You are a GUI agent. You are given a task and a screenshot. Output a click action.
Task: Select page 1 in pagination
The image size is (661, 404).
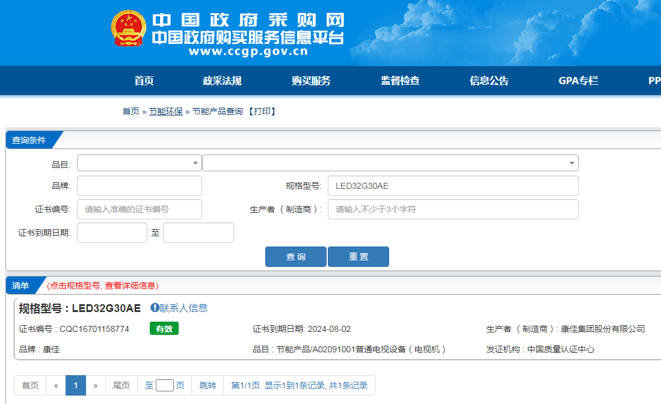76,385
